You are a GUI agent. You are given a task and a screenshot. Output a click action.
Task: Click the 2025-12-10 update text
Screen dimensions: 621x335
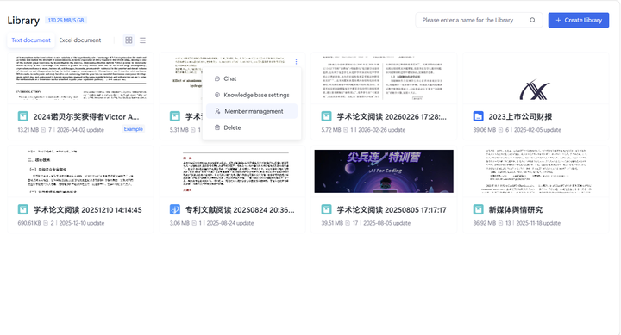coord(82,223)
